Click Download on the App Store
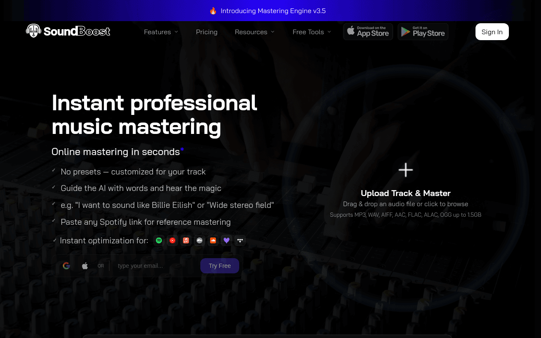 click(368, 32)
